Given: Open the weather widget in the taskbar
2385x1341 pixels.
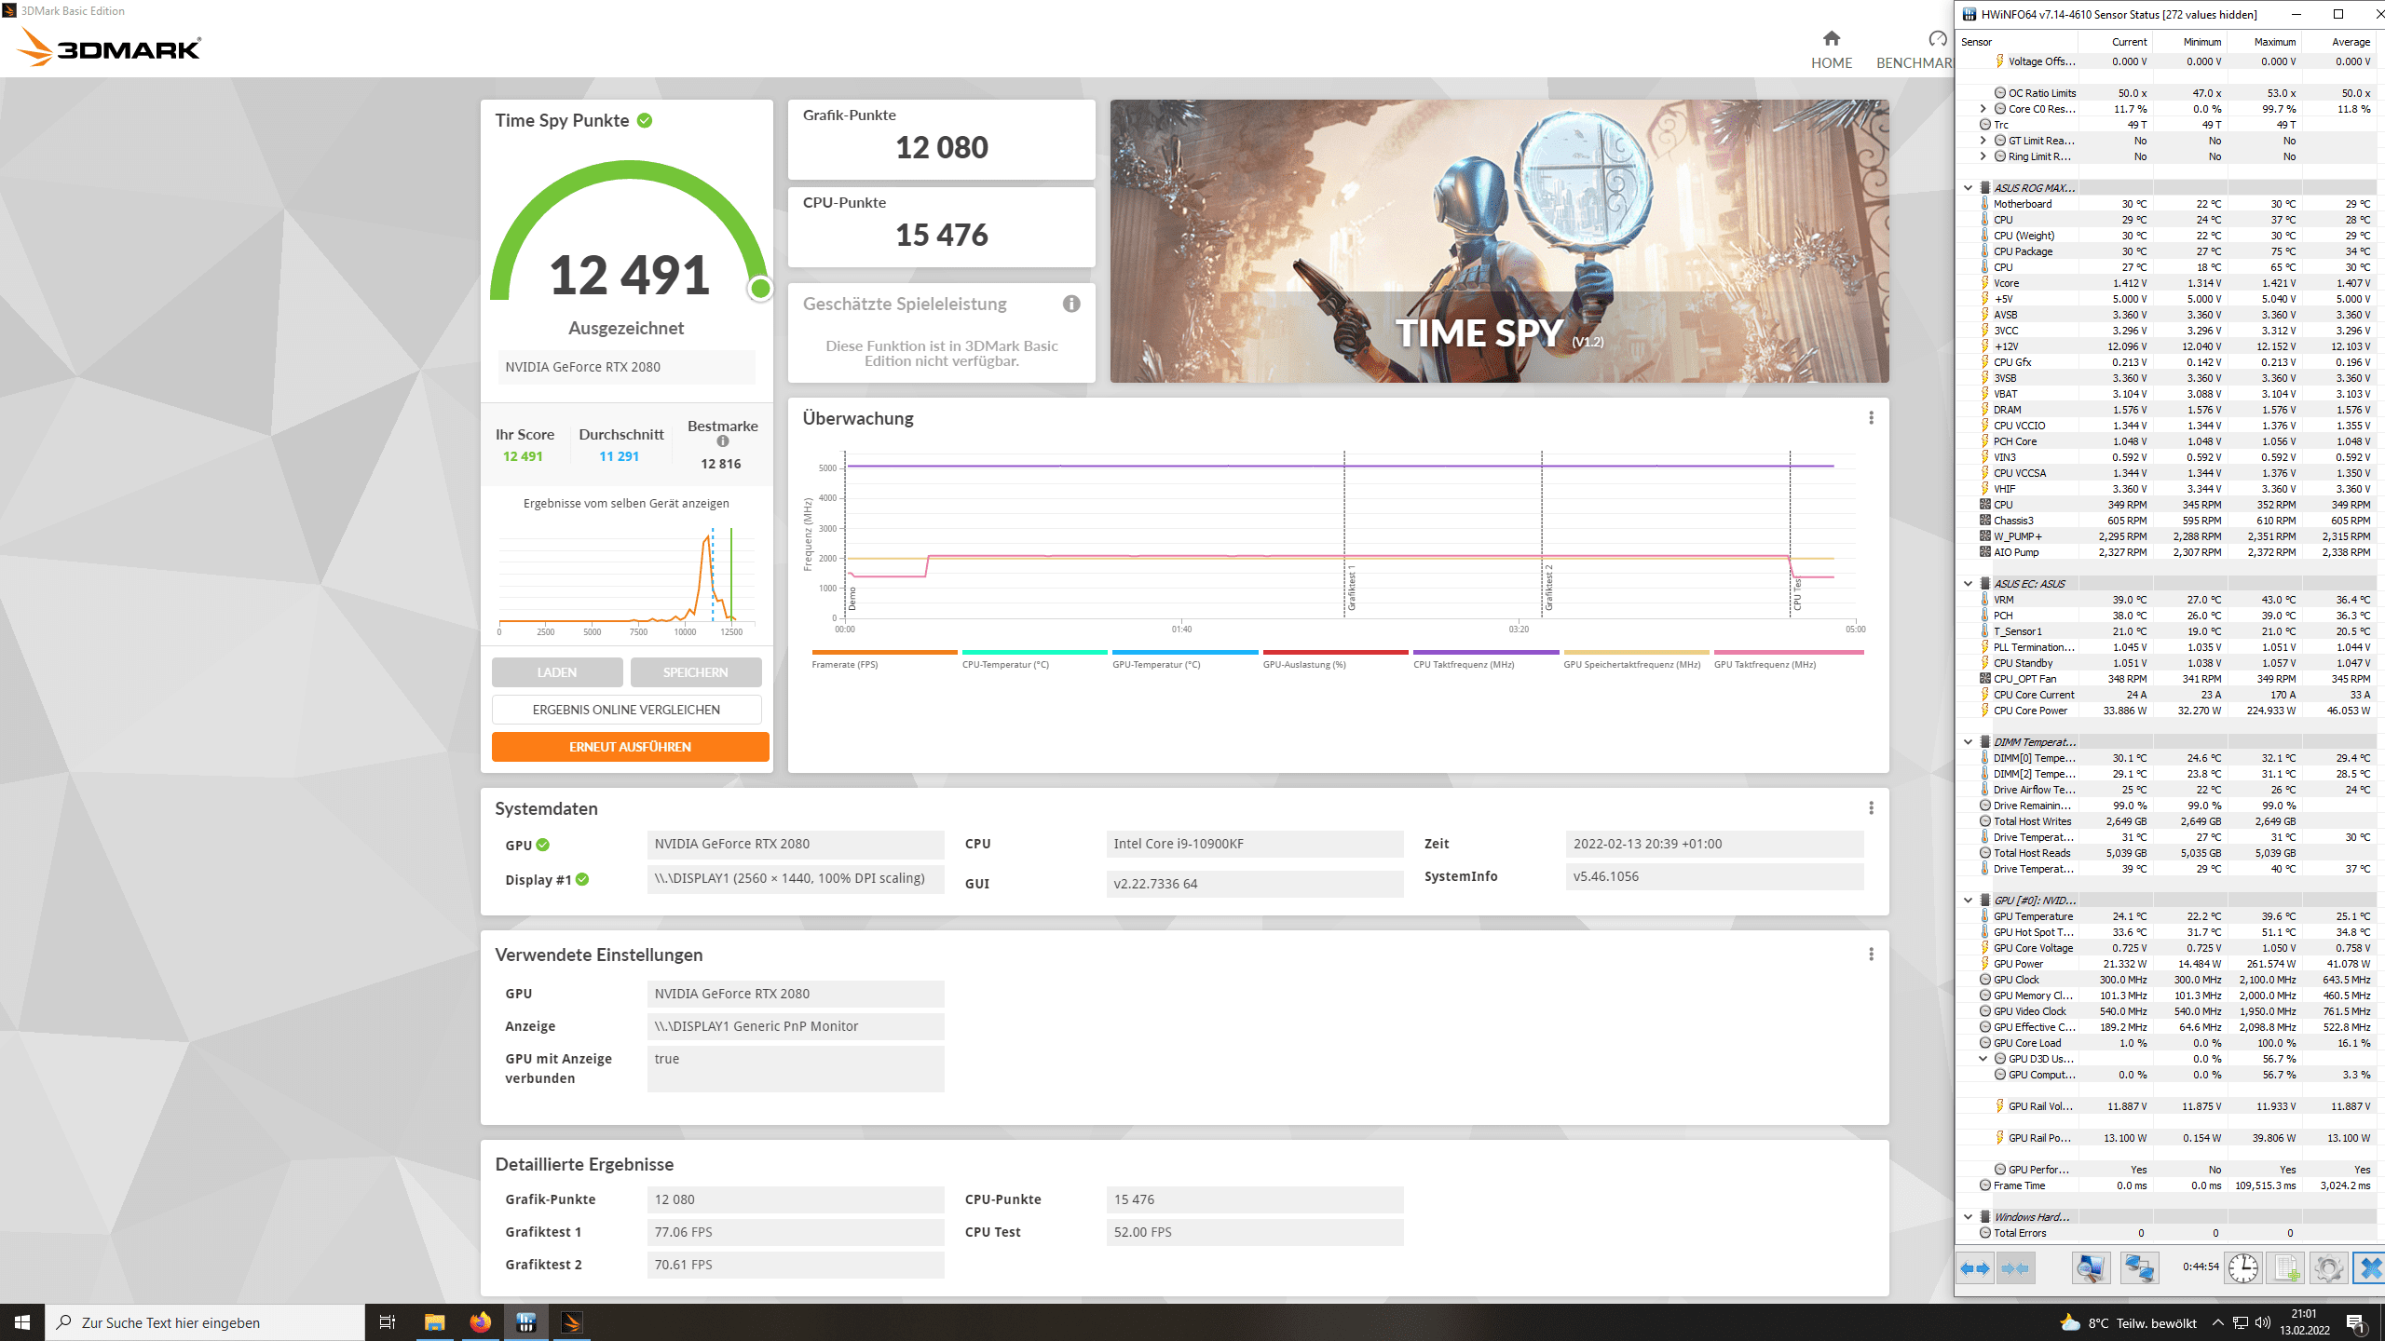Looking at the screenshot, I should pyautogui.click(x=2129, y=1322).
